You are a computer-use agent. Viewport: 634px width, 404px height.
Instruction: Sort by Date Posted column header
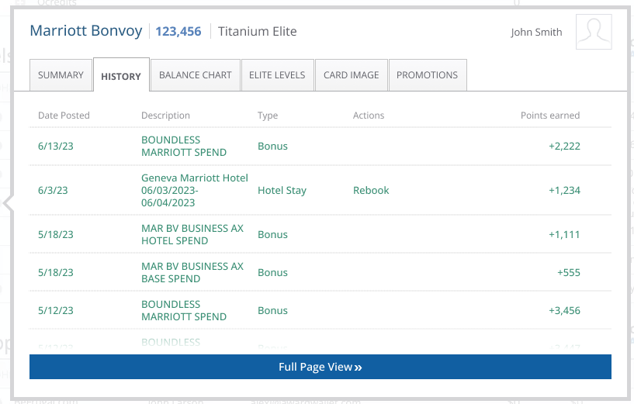click(x=64, y=116)
